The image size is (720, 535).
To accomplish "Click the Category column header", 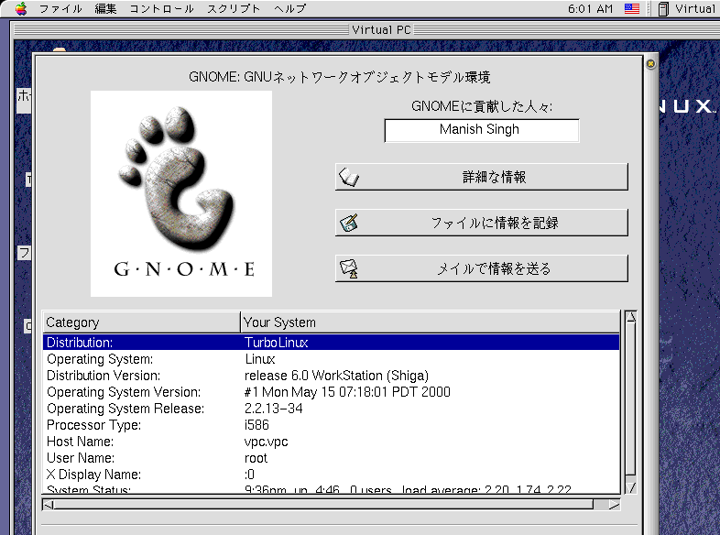I will click(141, 322).
